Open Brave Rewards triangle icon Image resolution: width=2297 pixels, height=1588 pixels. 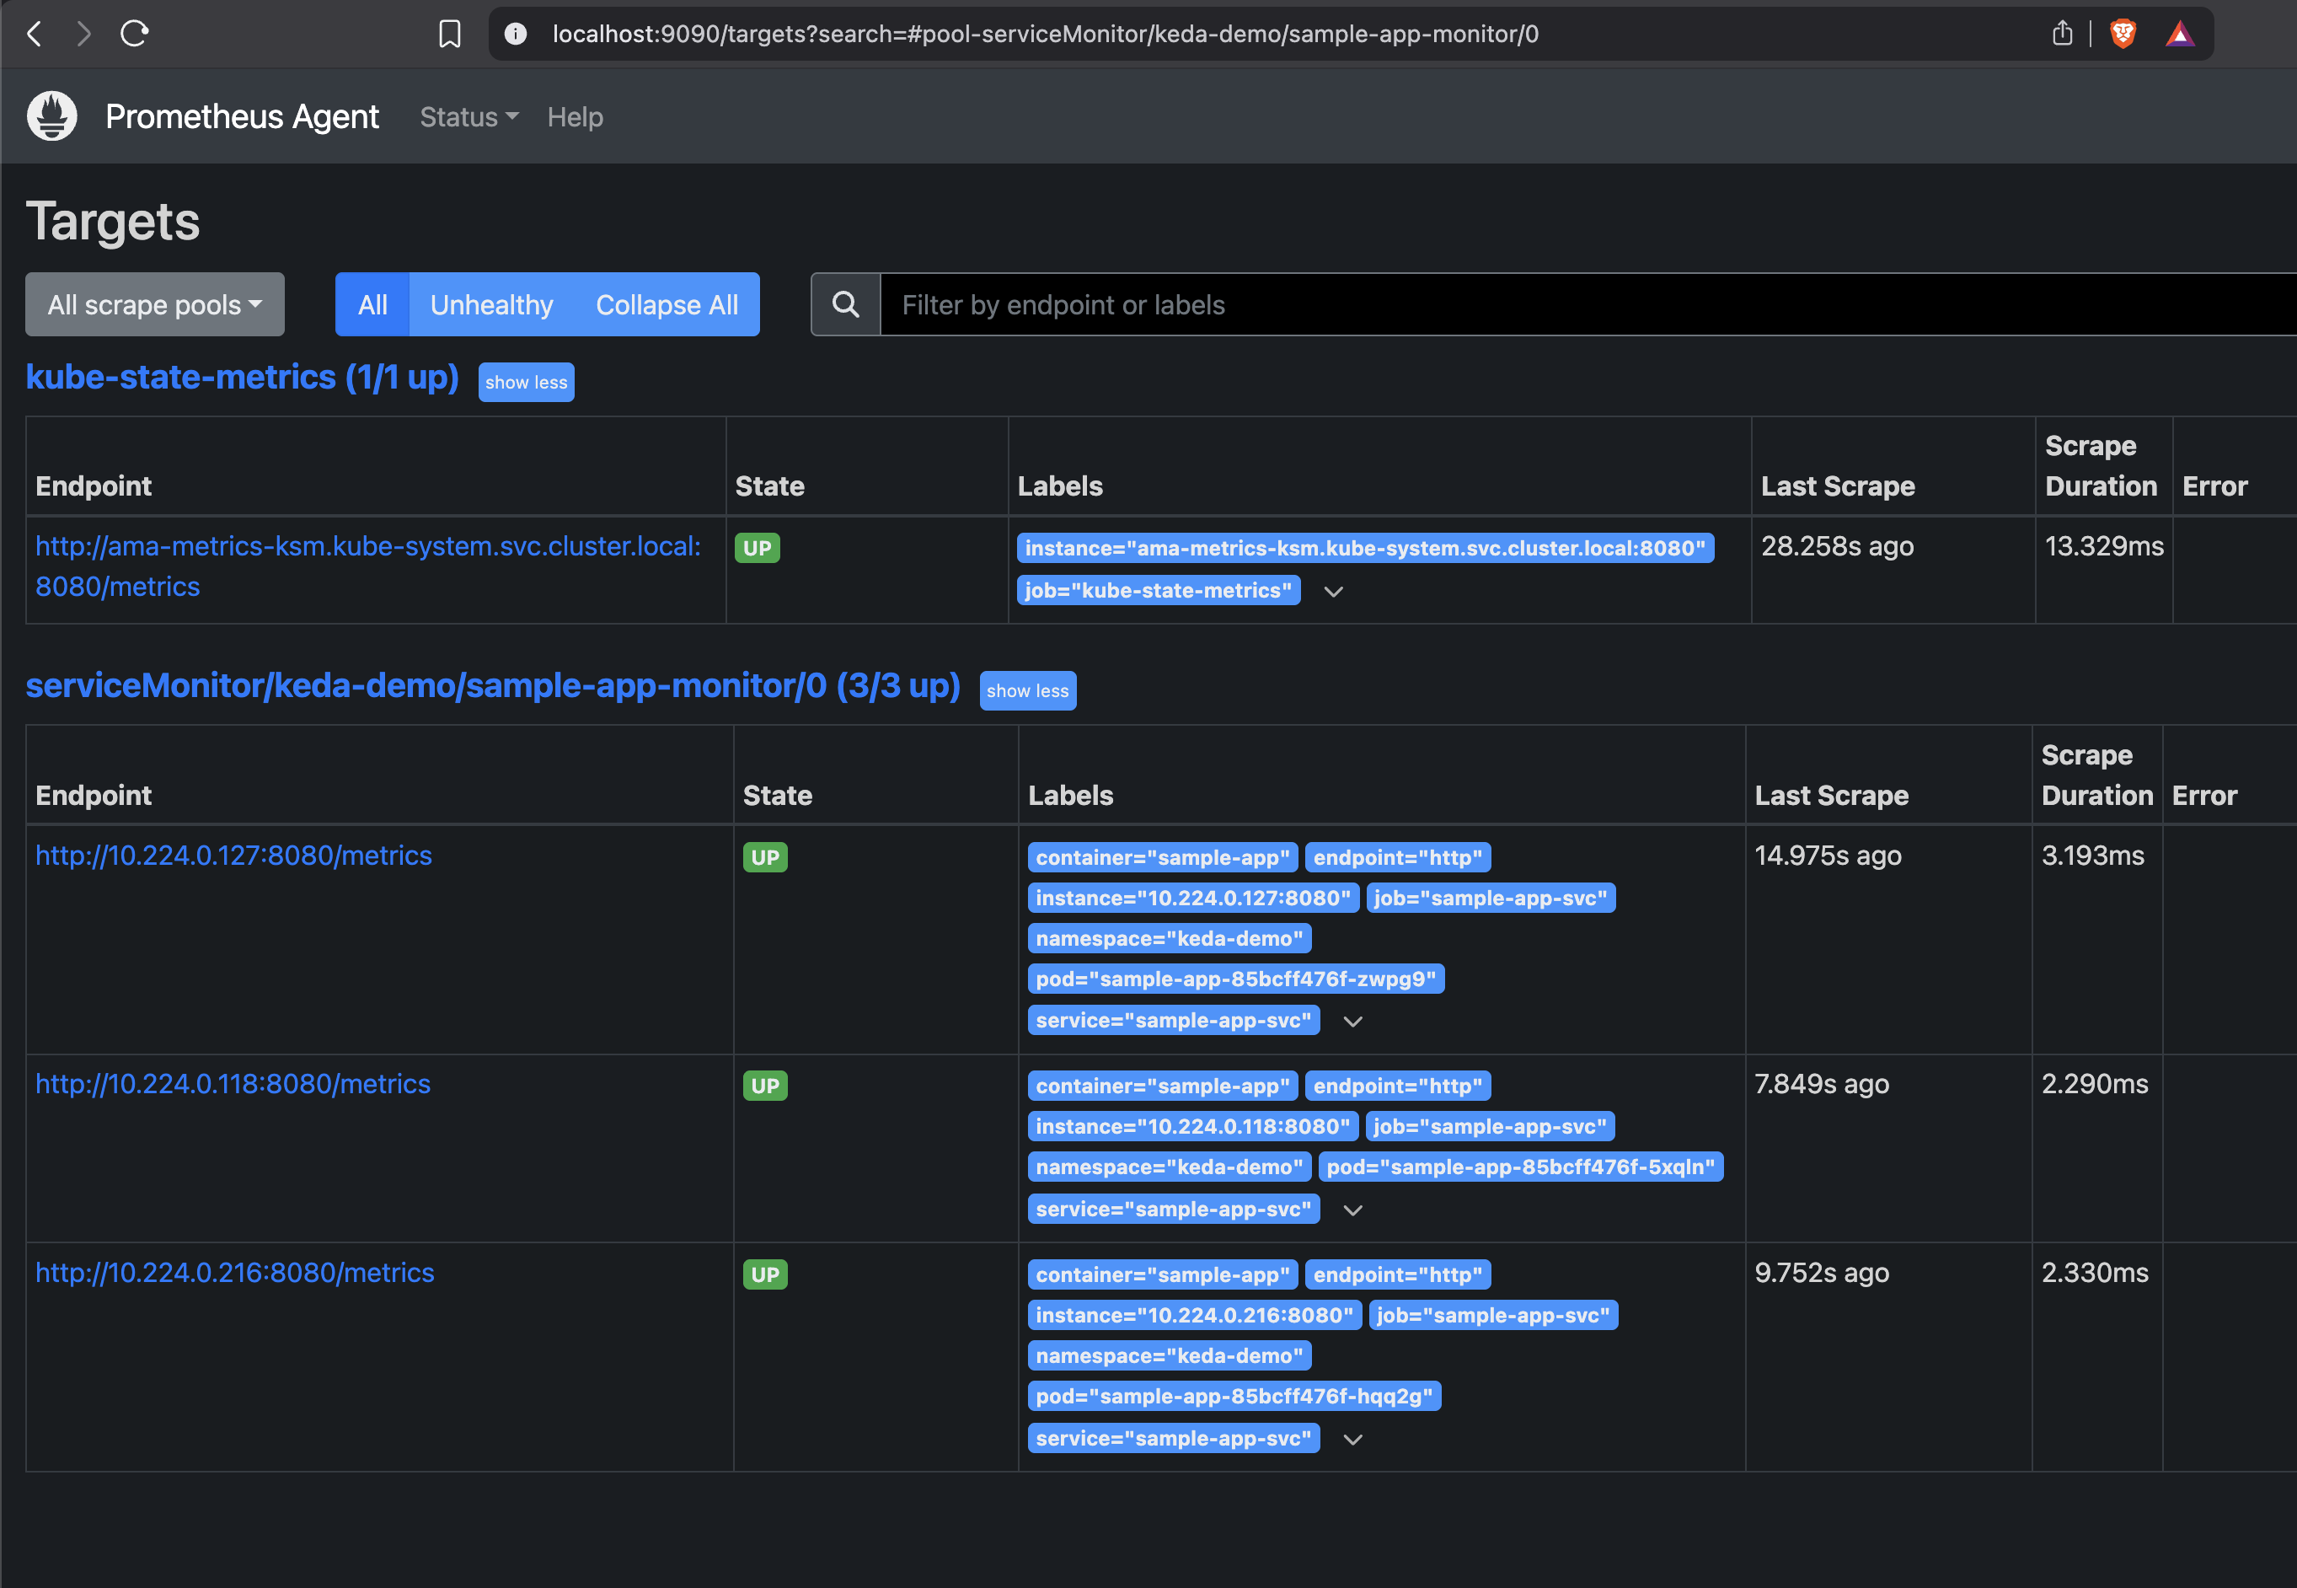tap(2179, 35)
